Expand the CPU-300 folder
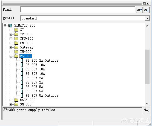The height and width of the screenshot is (126, 152). [11, 39]
